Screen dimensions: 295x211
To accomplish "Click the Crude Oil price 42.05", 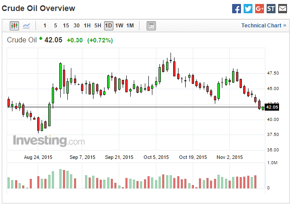I will (53, 40).
